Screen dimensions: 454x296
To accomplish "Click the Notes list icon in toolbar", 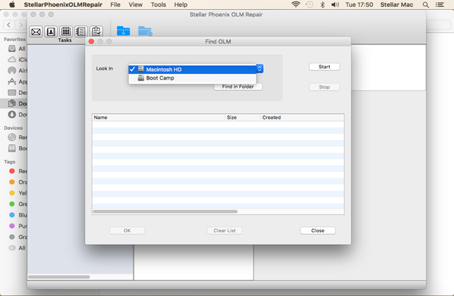I will [80, 32].
